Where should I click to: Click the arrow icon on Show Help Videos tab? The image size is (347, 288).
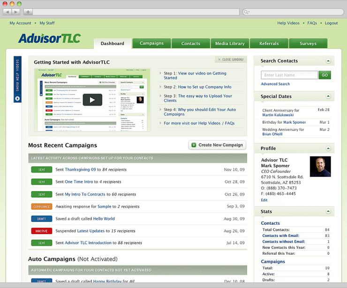[x=17, y=99]
